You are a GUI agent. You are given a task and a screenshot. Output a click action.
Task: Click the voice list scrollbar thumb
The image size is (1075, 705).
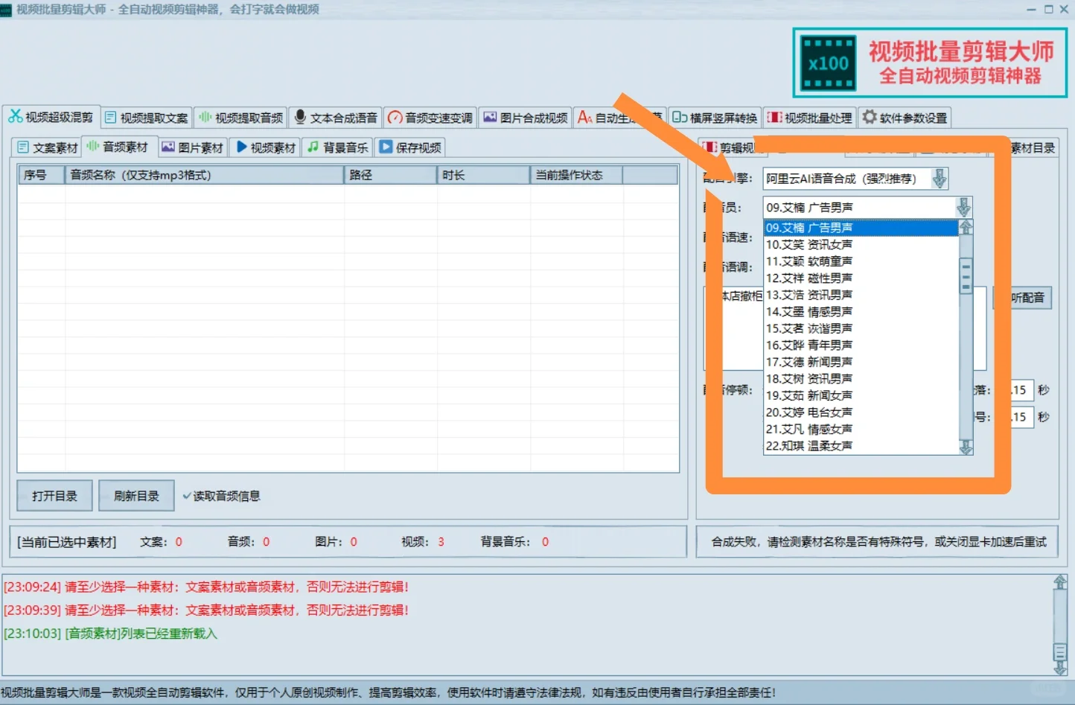coord(966,276)
